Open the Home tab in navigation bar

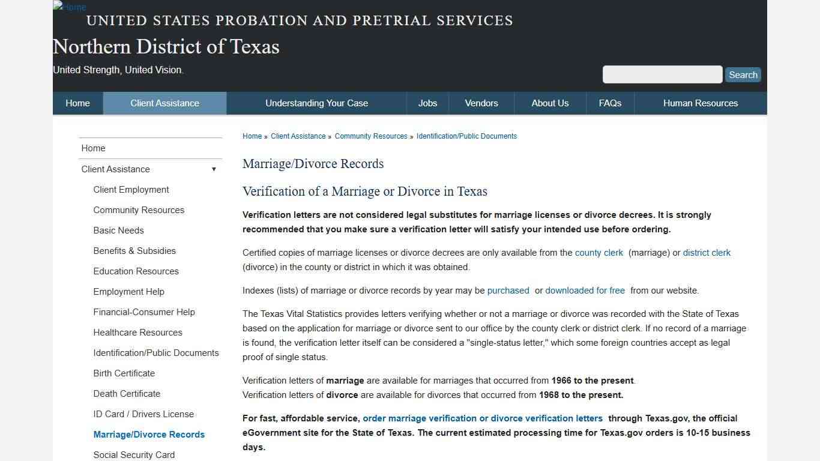pyautogui.click(x=77, y=103)
